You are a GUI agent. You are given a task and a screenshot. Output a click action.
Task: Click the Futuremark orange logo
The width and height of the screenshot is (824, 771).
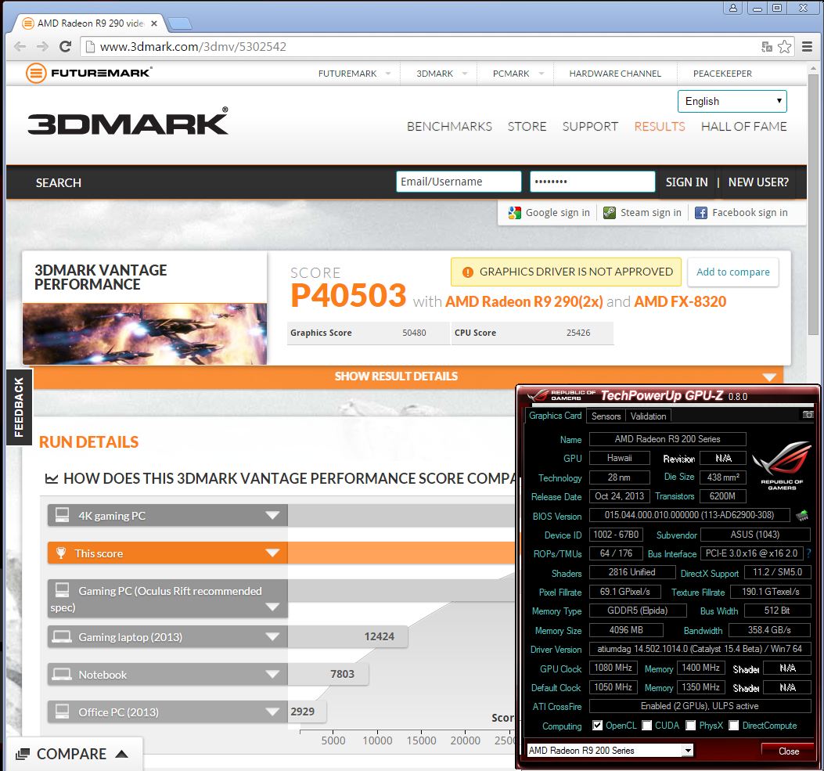coord(36,73)
